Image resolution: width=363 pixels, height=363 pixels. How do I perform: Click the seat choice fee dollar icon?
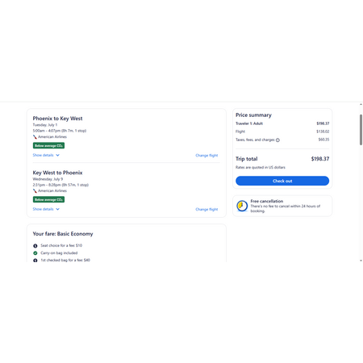[x=35, y=246]
